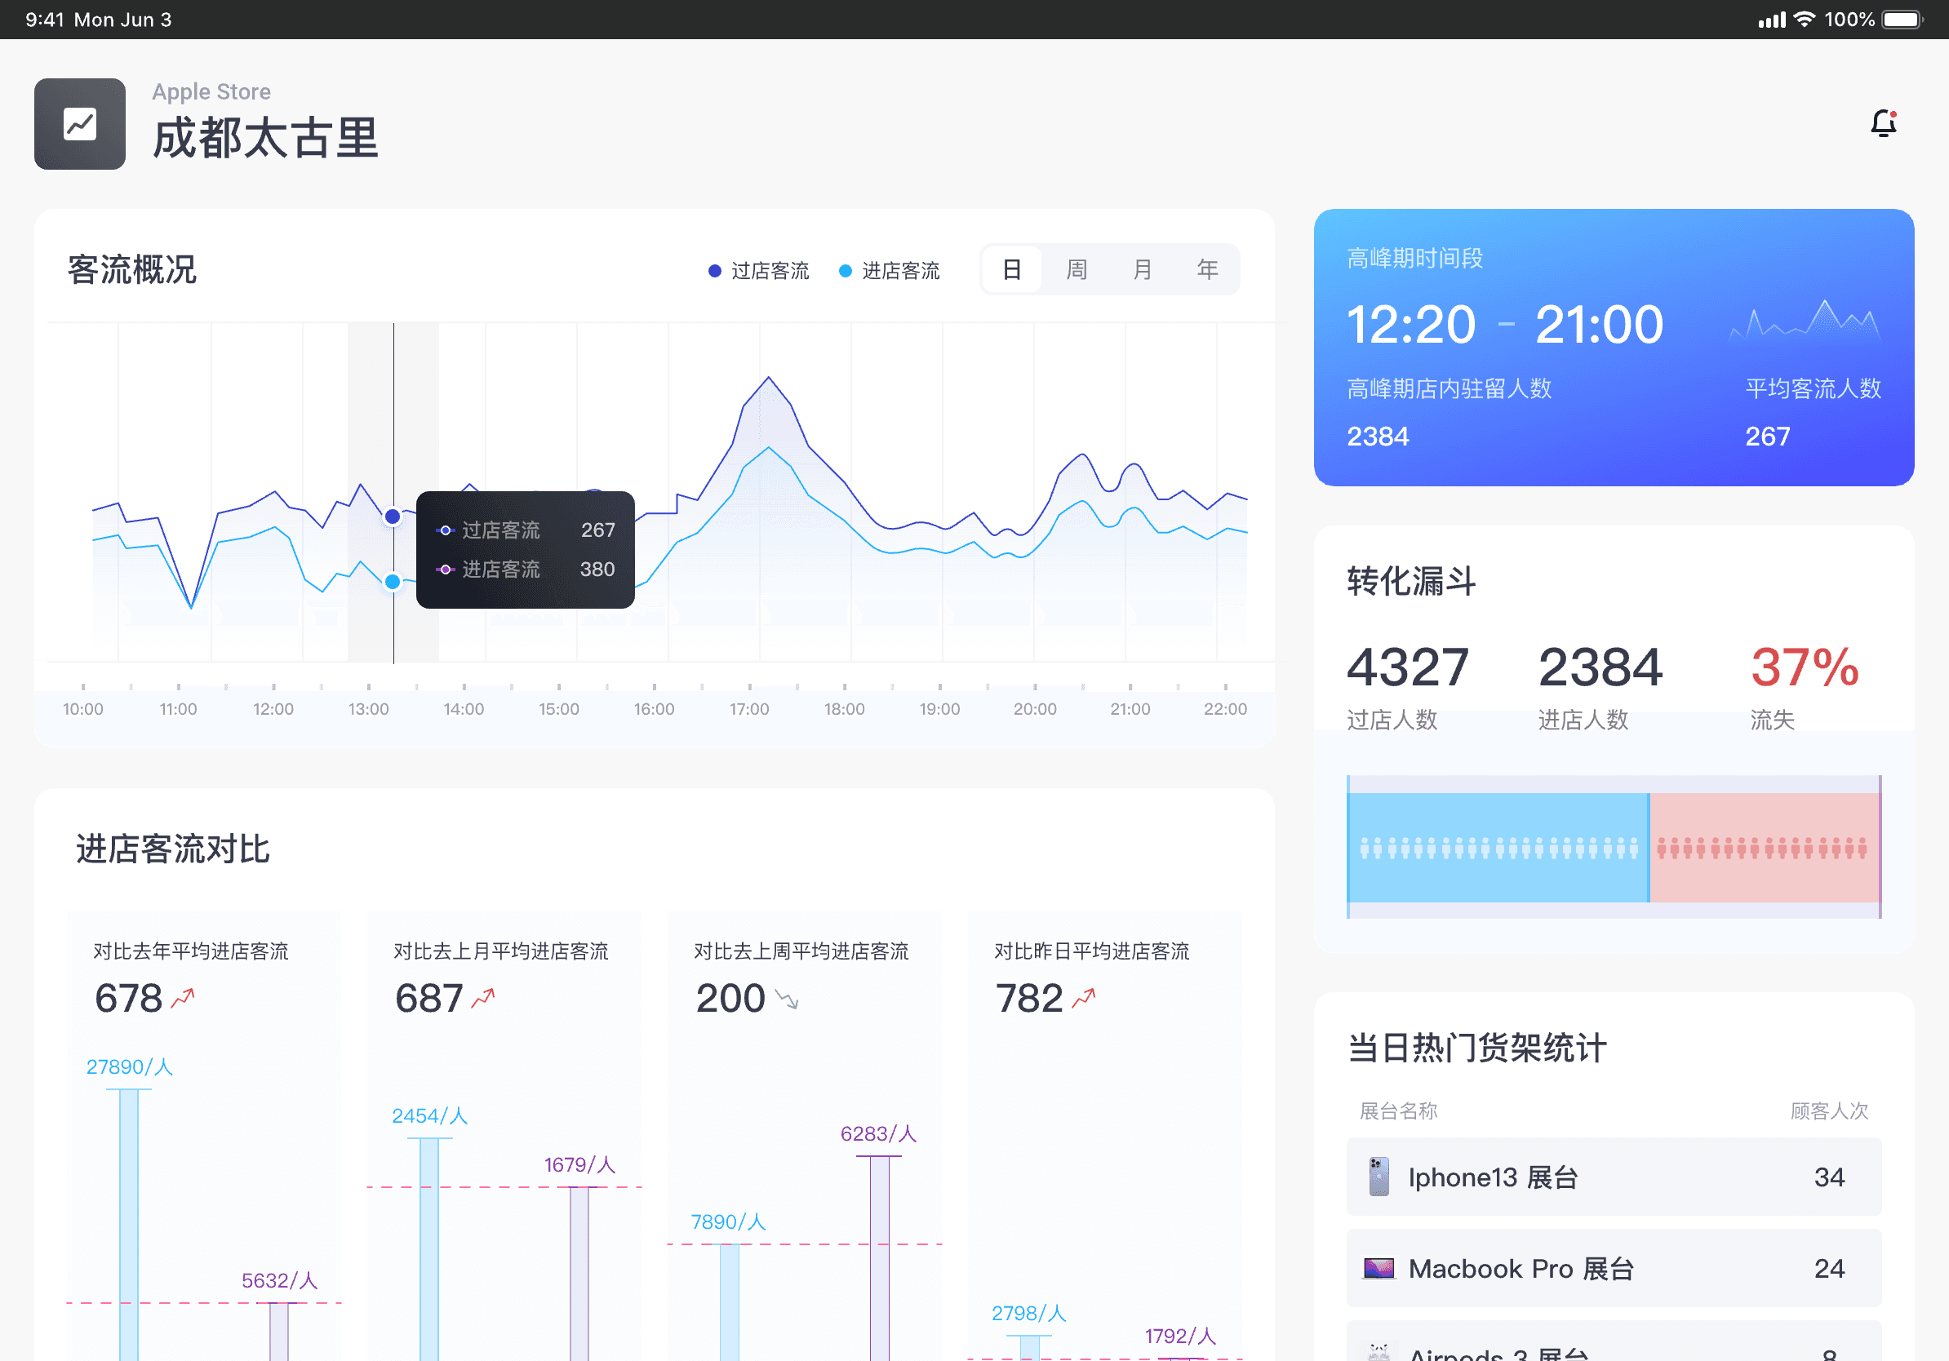Click the iPhone13 product thumbnail icon
The image size is (1949, 1361).
tap(1379, 1177)
